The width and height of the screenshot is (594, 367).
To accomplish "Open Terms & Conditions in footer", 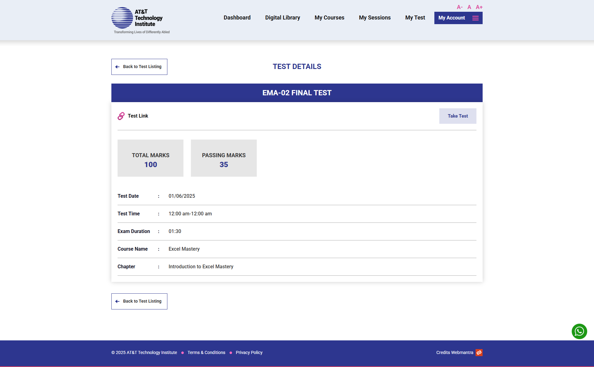I will pos(206,352).
